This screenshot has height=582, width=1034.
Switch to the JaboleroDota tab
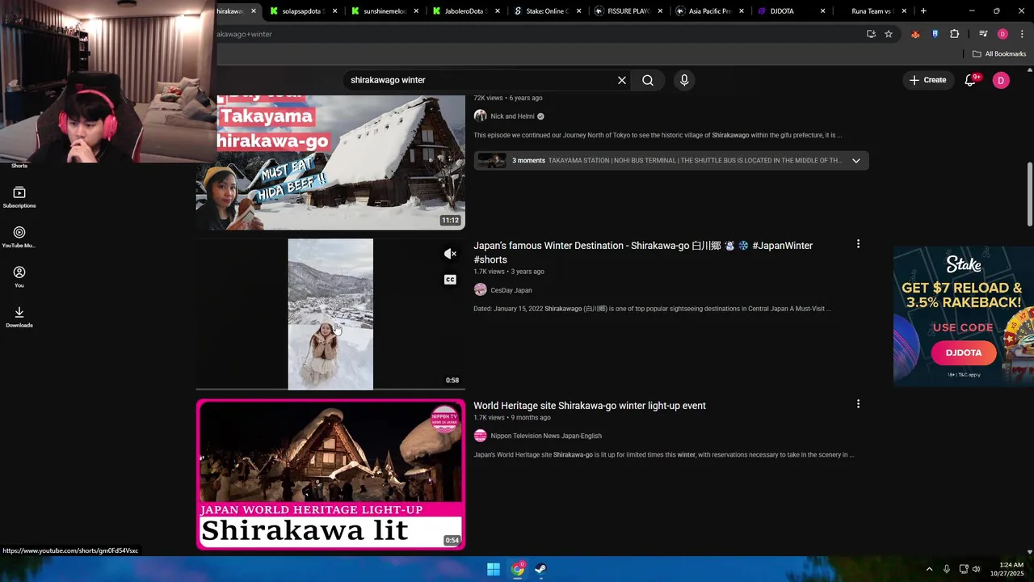tap(464, 11)
